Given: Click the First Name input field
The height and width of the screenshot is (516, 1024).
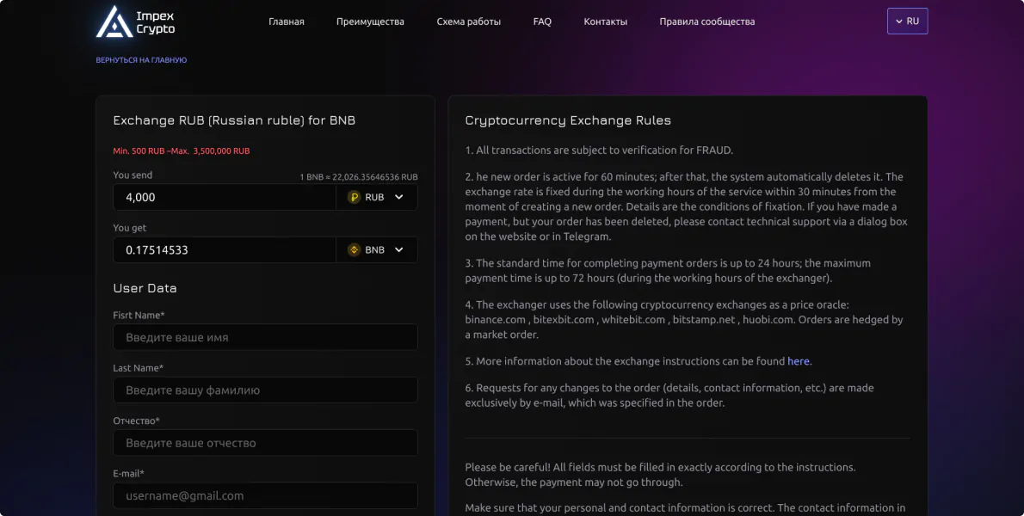Looking at the screenshot, I should click(265, 337).
